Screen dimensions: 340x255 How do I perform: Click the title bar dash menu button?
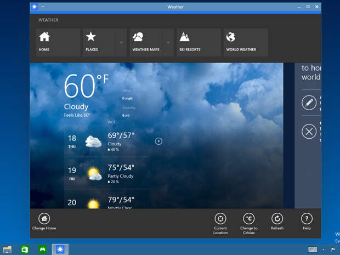(x=43, y=7)
